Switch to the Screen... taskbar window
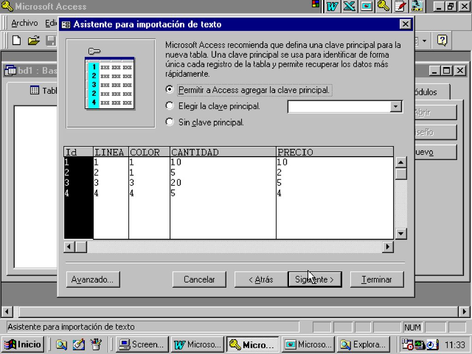 [142, 344]
